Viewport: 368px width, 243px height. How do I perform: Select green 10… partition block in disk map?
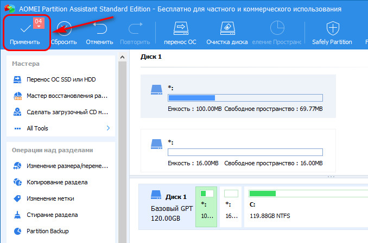[x=206, y=207]
